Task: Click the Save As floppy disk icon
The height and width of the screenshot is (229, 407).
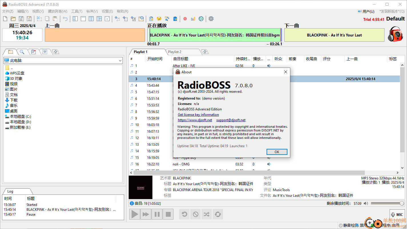Action: tap(29, 19)
